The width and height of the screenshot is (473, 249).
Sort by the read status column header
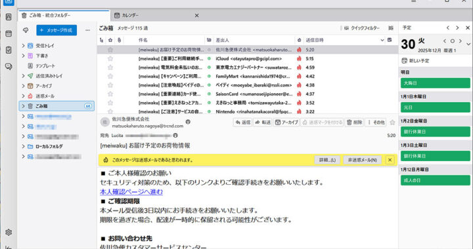coord(209,40)
